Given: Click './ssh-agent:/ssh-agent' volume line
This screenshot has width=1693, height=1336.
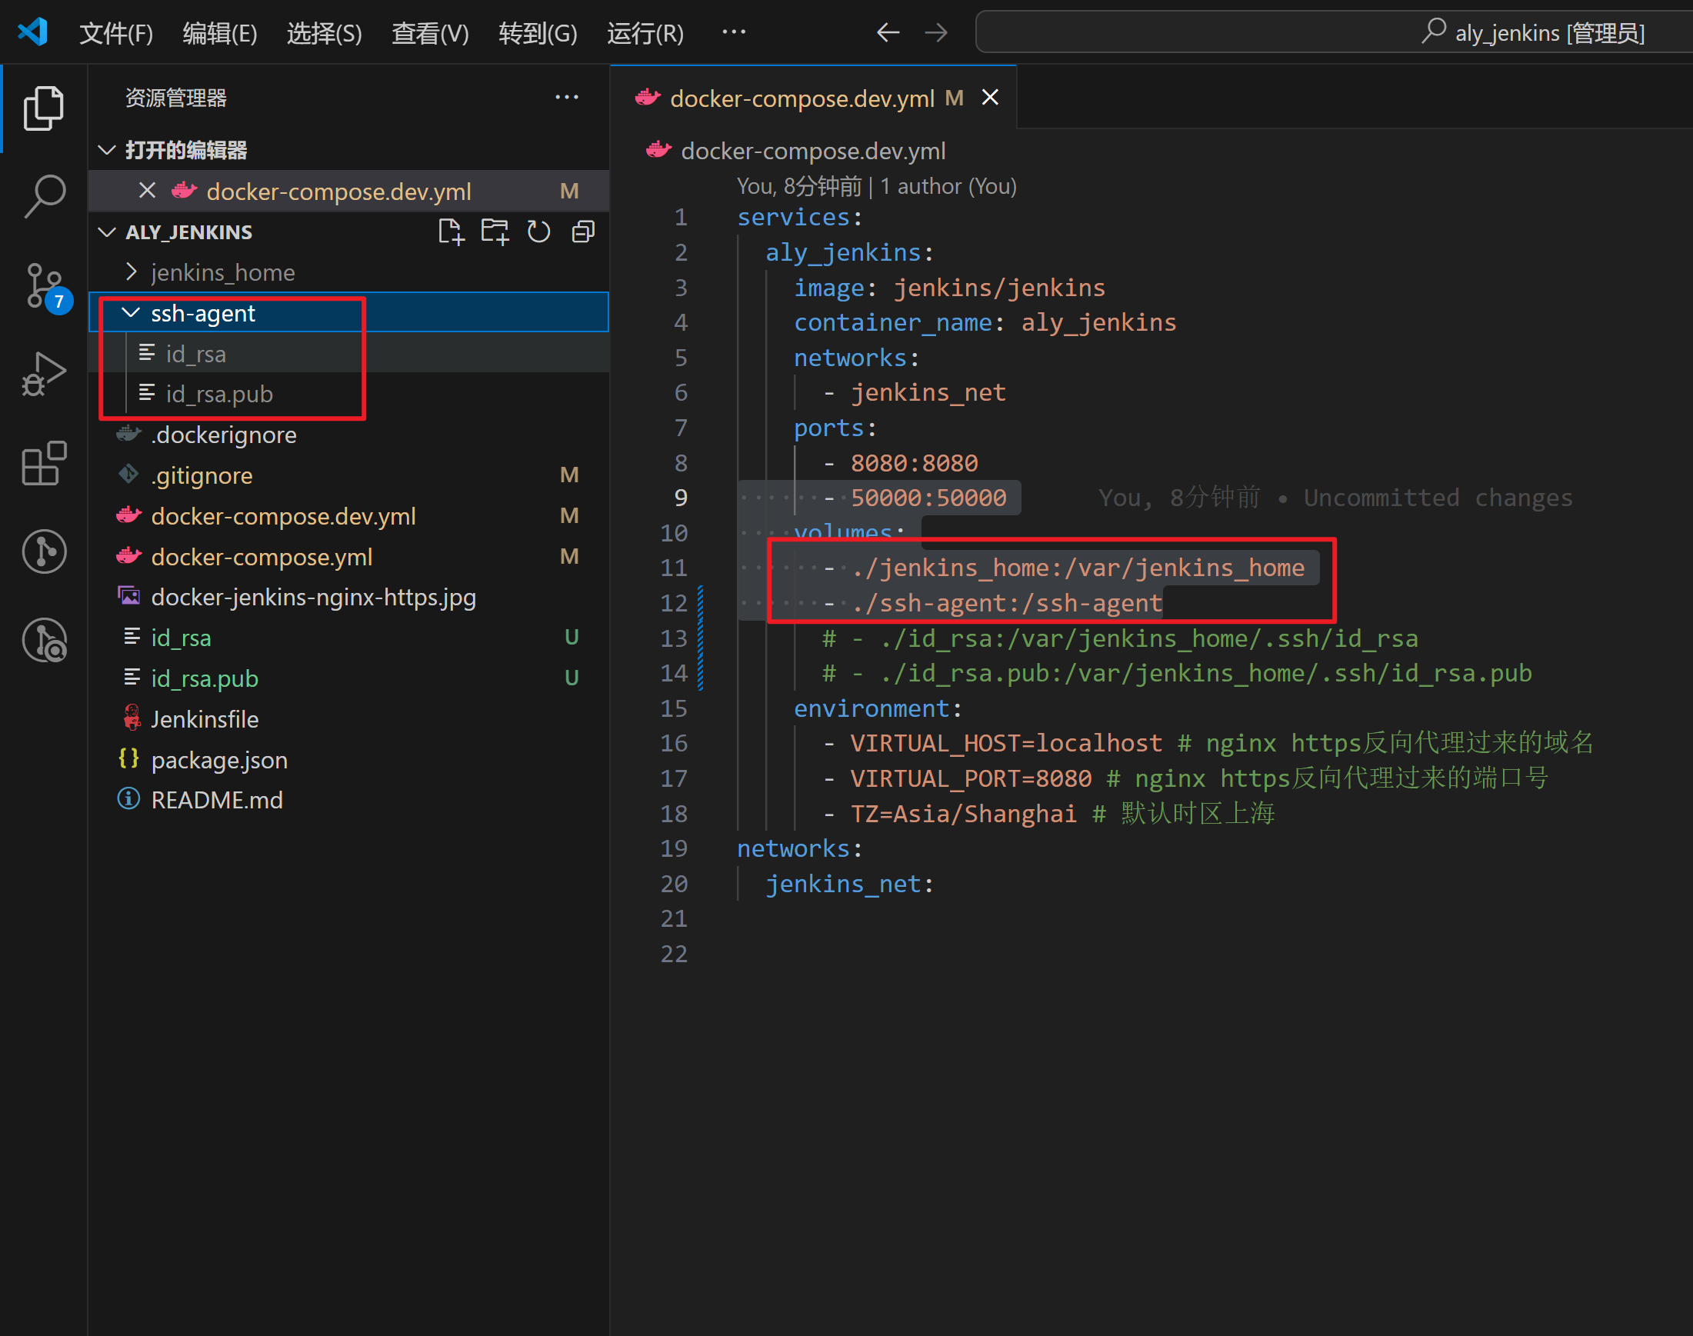Looking at the screenshot, I should point(1006,603).
